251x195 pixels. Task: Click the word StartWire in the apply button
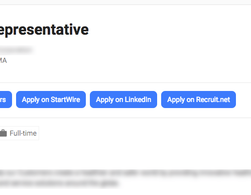(65, 100)
